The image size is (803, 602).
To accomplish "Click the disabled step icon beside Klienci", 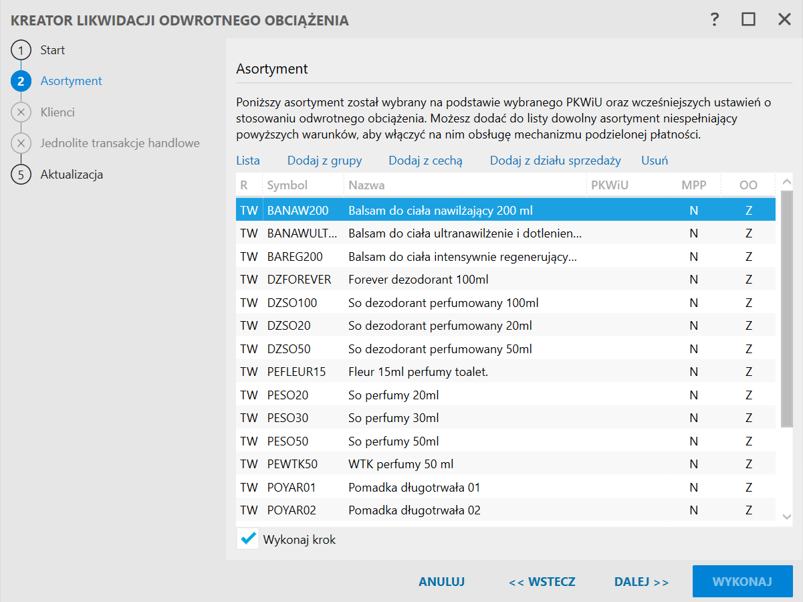I will (x=21, y=112).
